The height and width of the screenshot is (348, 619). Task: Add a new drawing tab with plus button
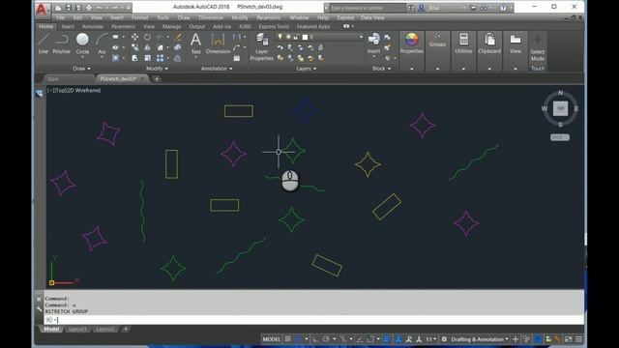click(157, 79)
